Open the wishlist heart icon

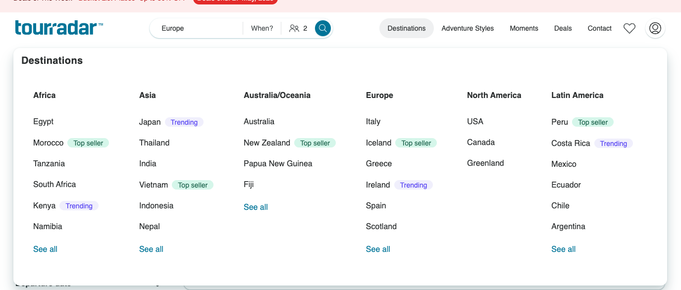(629, 28)
